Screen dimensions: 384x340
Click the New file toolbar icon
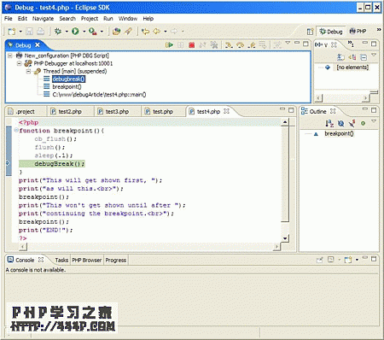point(12,32)
